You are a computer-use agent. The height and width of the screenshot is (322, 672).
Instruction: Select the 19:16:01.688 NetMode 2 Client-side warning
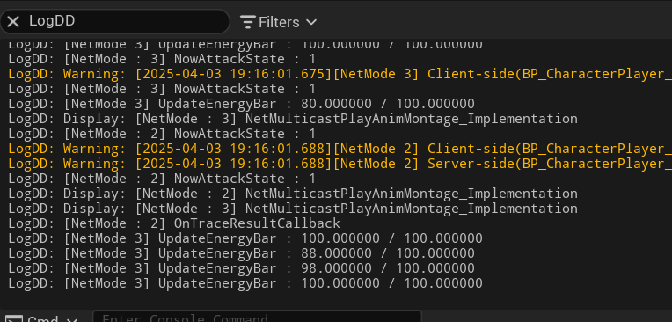coord(340,149)
